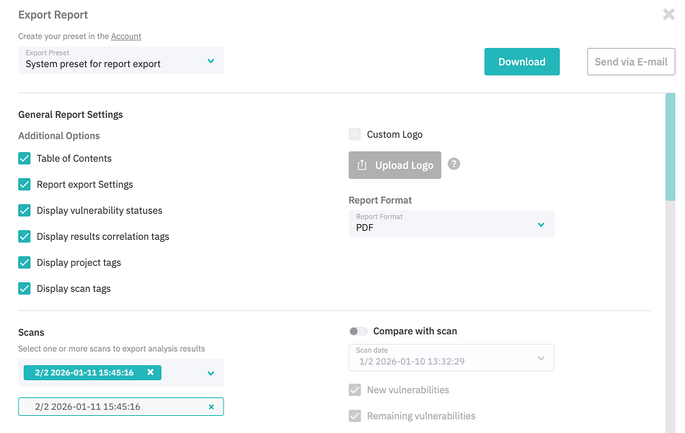Click the Upload Logo button

pos(395,165)
